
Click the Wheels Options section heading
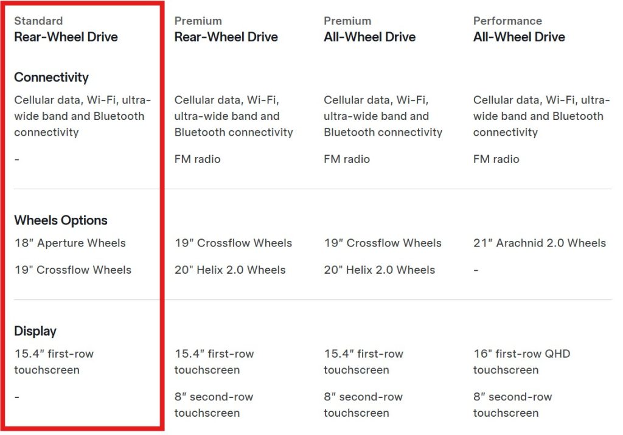click(x=61, y=220)
